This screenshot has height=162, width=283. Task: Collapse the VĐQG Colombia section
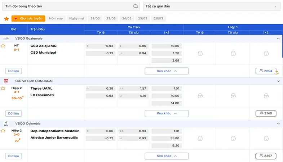tap(278, 123)
